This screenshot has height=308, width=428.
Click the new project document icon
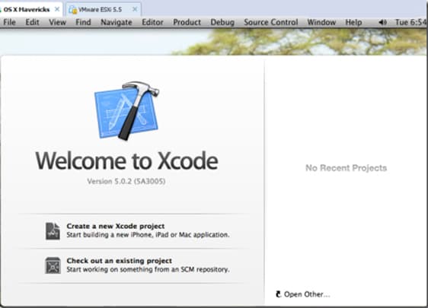point(53,231)
